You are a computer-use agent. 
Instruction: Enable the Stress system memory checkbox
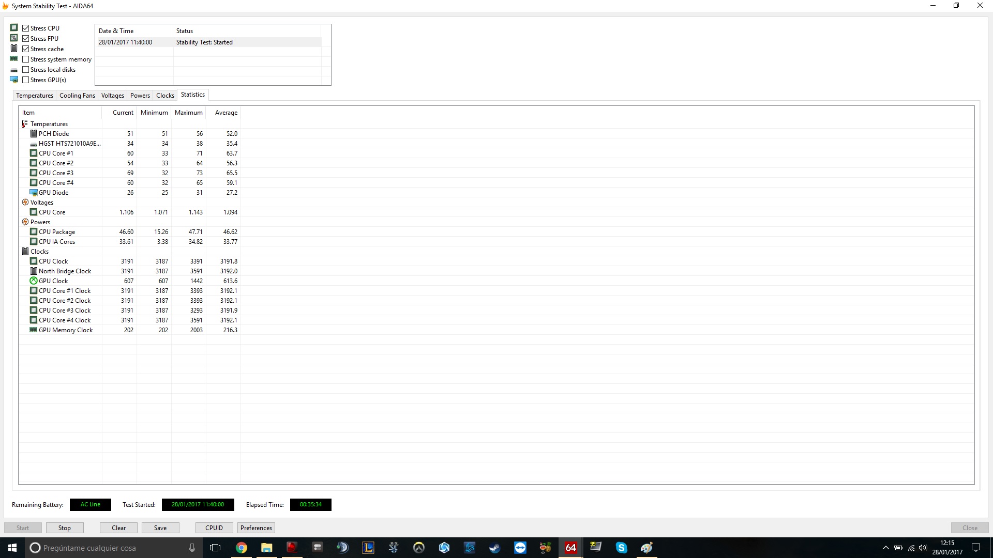(25, 59)
